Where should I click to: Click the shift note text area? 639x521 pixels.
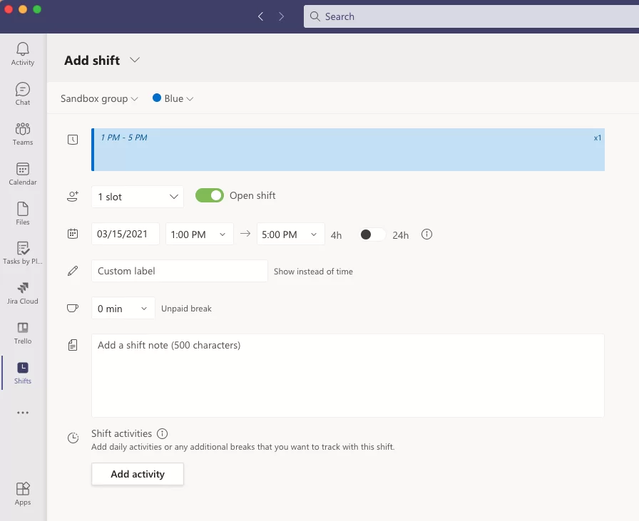(347, 376)
